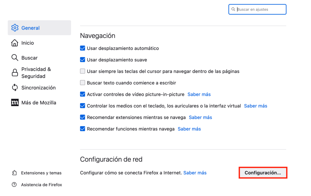
Task: Click the Buscar magnifying glass icon
Action: pyautogui.click(x=14, y=58)
